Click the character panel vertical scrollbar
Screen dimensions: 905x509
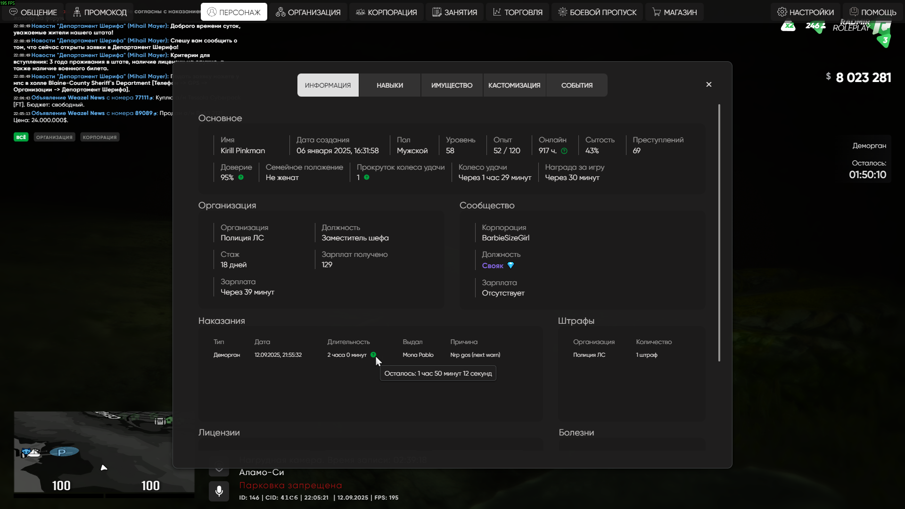click(x=719, y=233)
